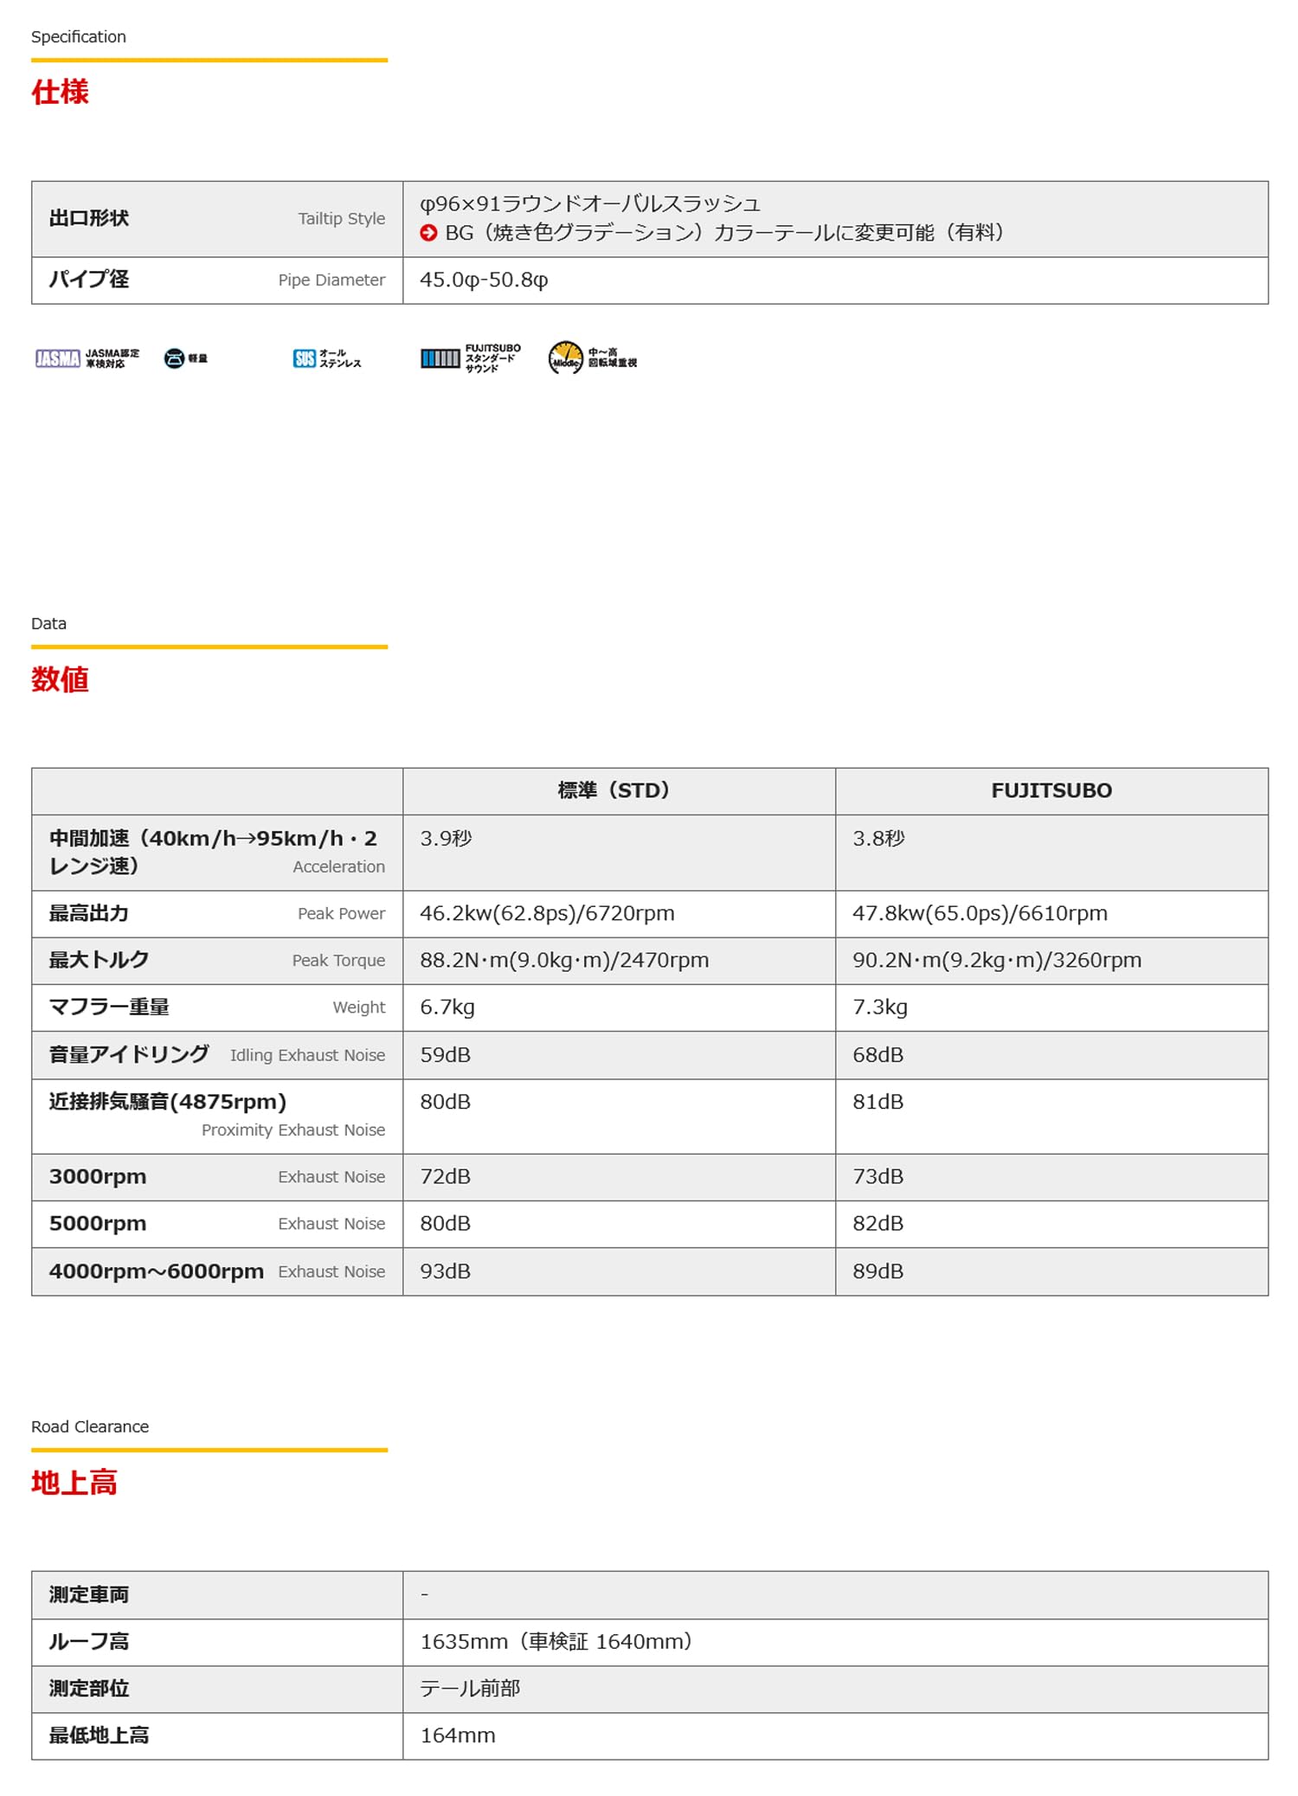Click the SUS all-stainless icon
This screenshot has width=1298, height=1796.
[x=304, y=358]
